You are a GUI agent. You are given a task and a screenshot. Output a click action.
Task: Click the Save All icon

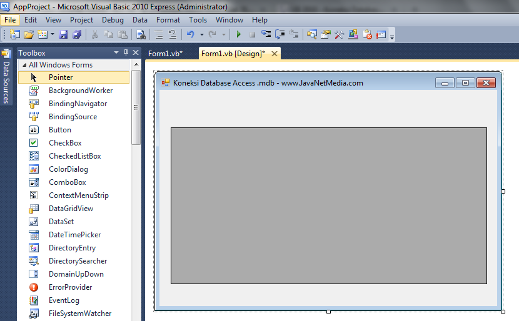point(77,34)
